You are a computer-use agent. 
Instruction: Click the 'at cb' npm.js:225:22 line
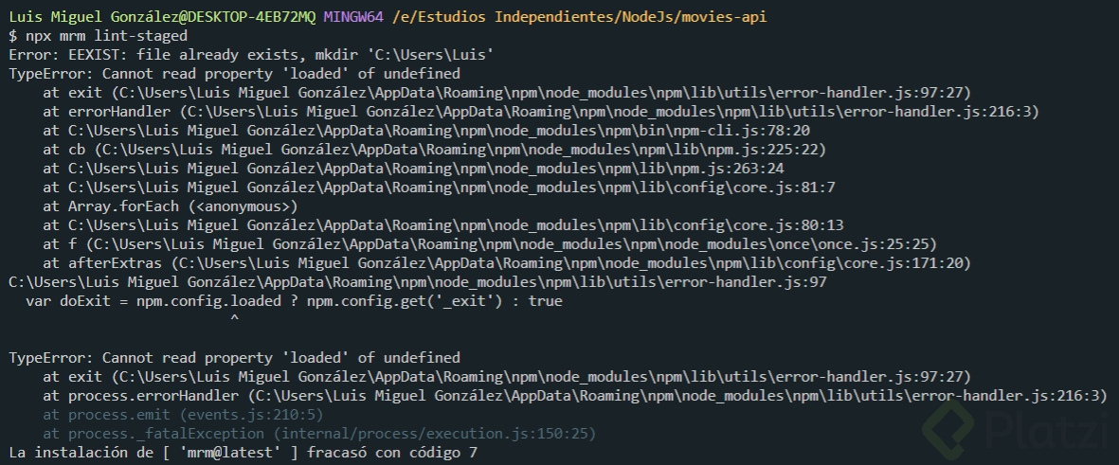pos(434,149)
